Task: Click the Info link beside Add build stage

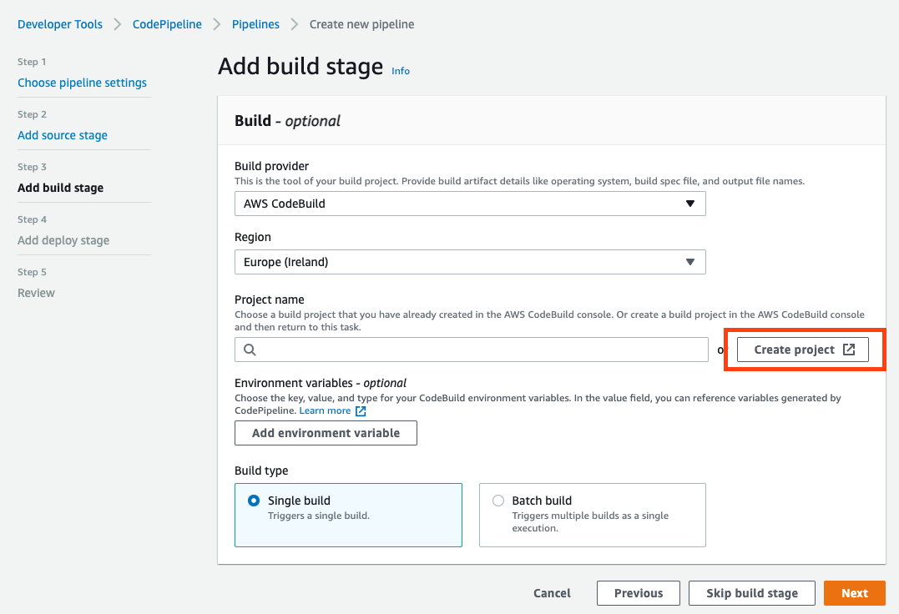Action: (x=400, y=71)
